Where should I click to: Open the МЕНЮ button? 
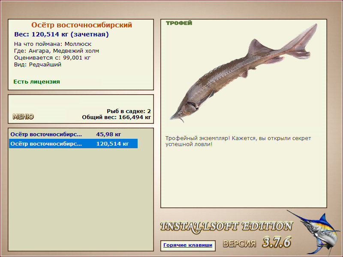23,117
